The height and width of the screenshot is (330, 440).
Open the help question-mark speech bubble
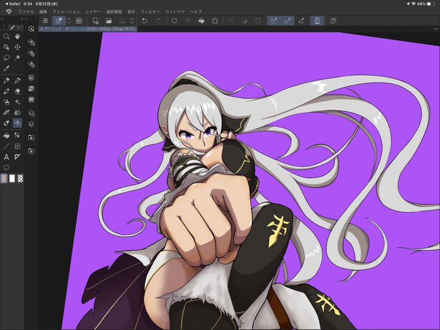(x=333, y=21)
